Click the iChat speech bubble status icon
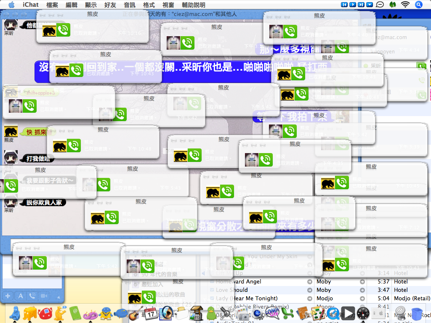This screenshot has height=323, width=431. click(380, 4)
